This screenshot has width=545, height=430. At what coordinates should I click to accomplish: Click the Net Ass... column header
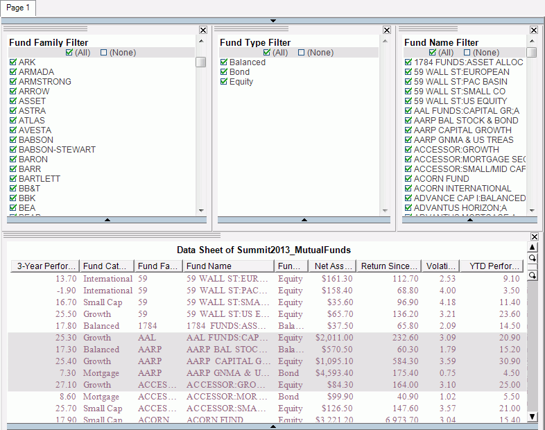tap(333, 266)
